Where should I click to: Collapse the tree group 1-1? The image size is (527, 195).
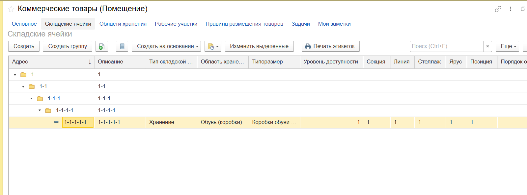coord(23,87)
